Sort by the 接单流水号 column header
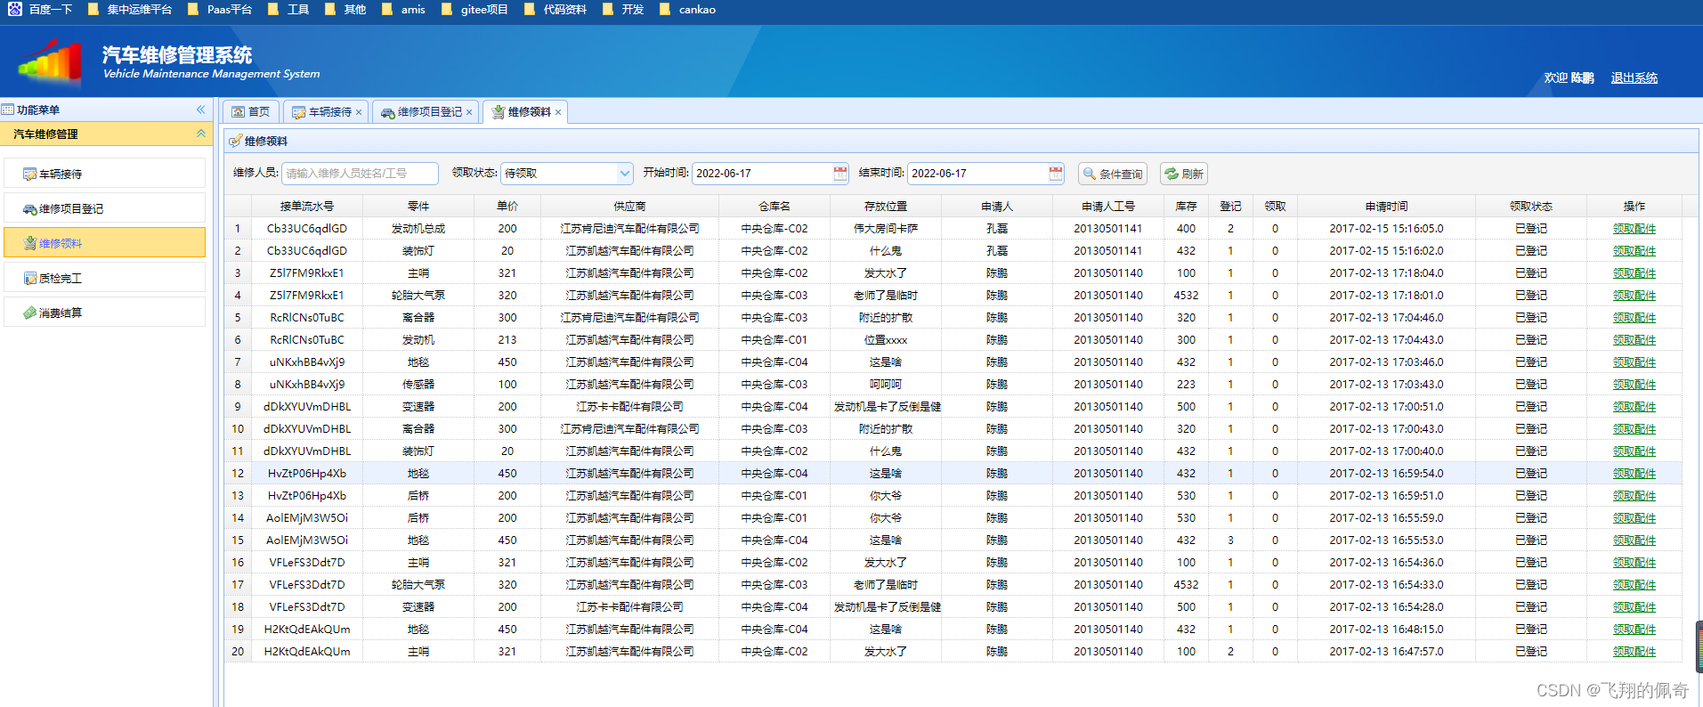 click(307, 206)
